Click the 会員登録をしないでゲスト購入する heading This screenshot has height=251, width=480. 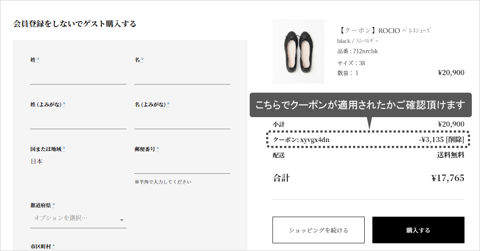[x=75, y=24]
